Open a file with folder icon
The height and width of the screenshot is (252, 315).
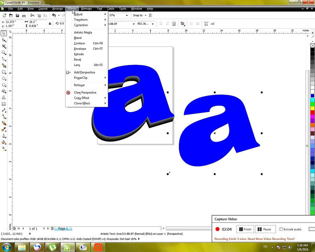pyautogui.click(x=11, y=15)
